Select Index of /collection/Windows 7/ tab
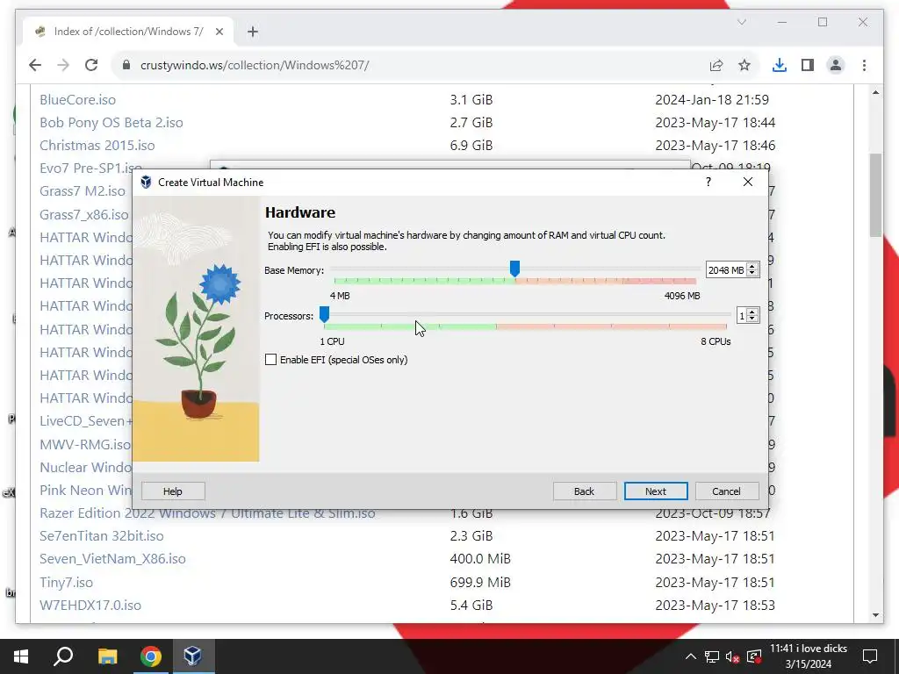The height and width of the screenshot is (674, 899). click(x=128, y=32)
